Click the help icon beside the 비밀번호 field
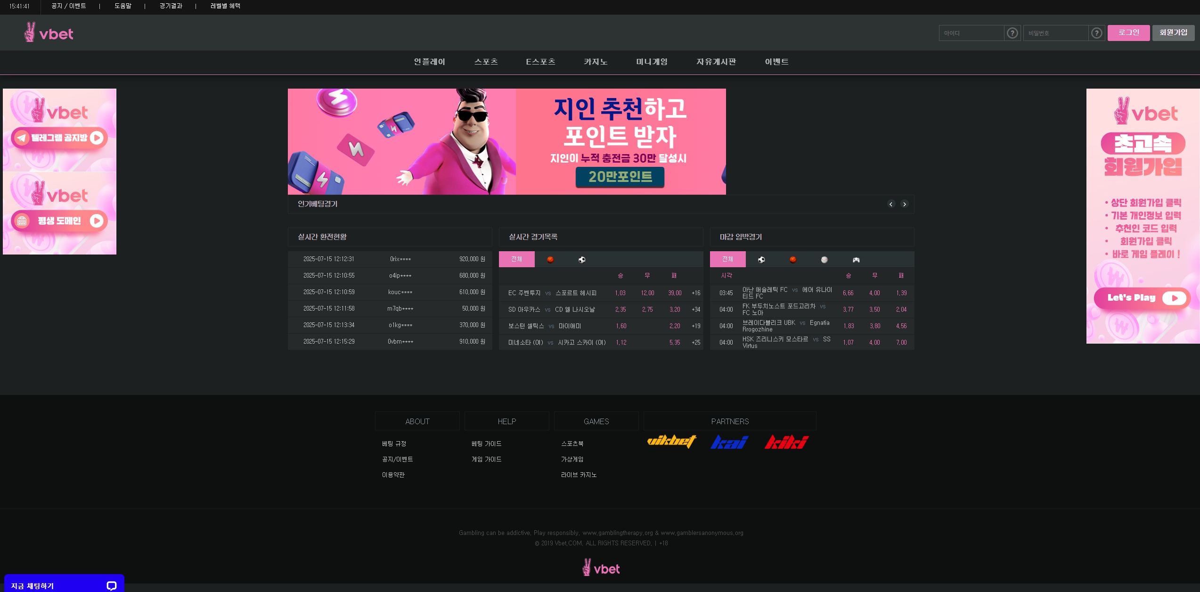Screen dimensions: 1200x592 1096,33
